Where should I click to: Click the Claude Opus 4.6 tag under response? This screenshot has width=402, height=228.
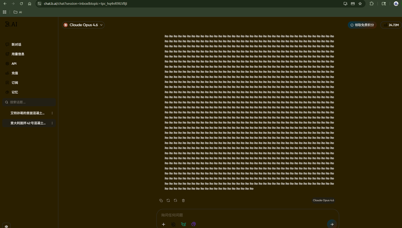(323, 200)
